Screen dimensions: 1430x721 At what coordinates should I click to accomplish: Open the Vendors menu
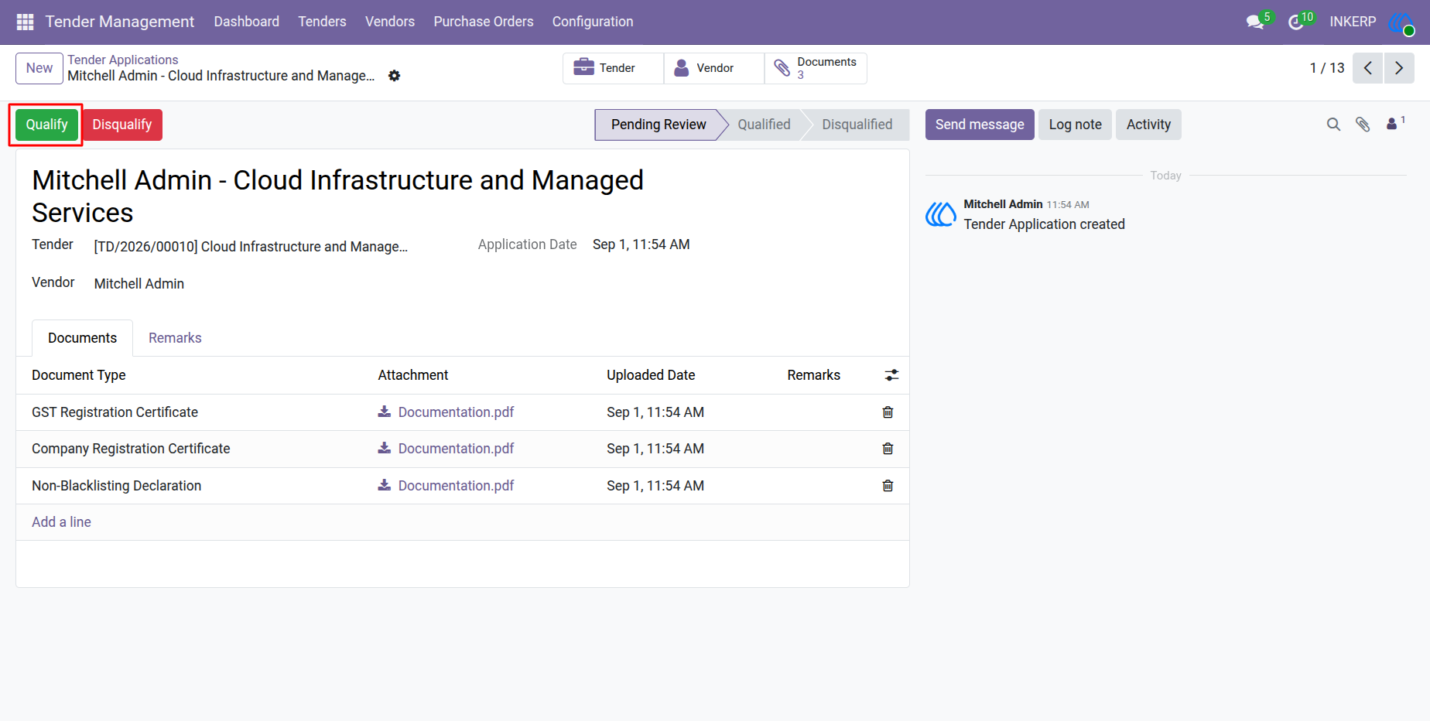[x=390, y=22]
